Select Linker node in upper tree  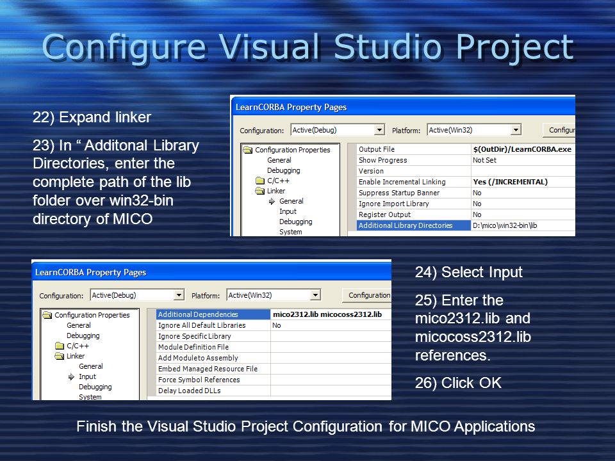pyautogui.click(x=276, y=191)
